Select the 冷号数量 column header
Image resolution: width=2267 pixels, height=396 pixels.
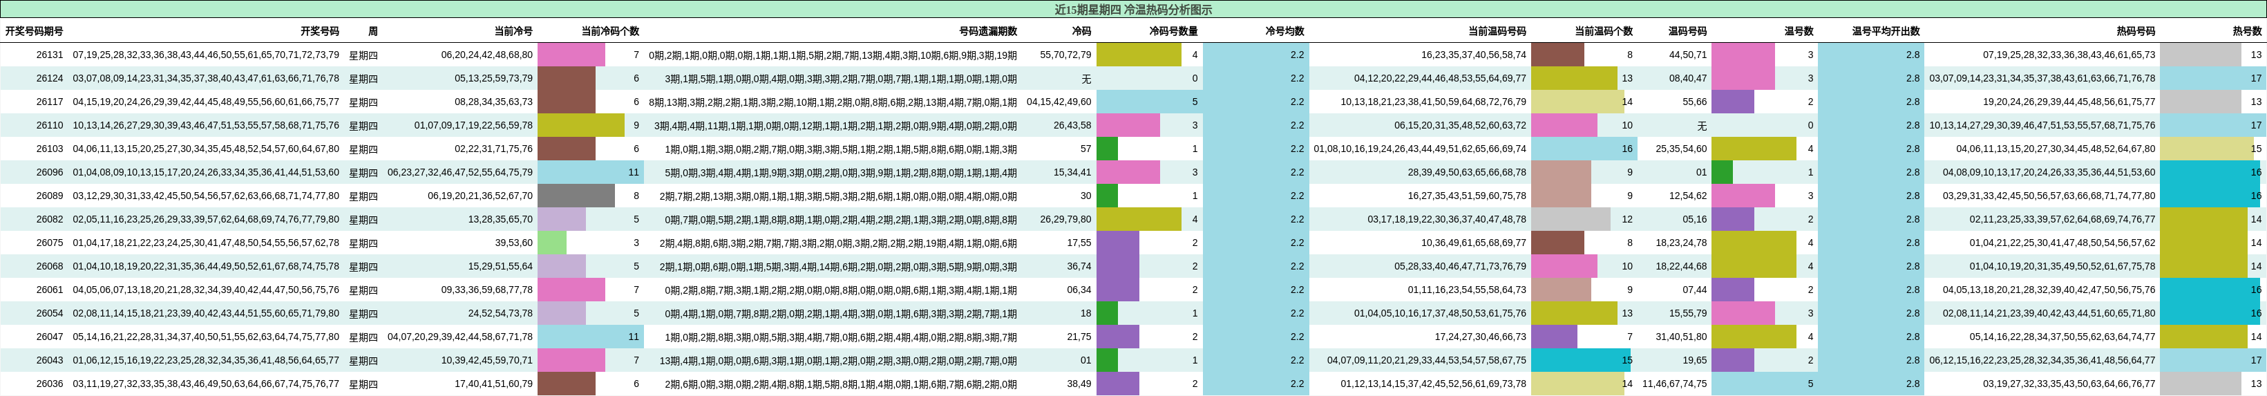[x=1173, y=31]
